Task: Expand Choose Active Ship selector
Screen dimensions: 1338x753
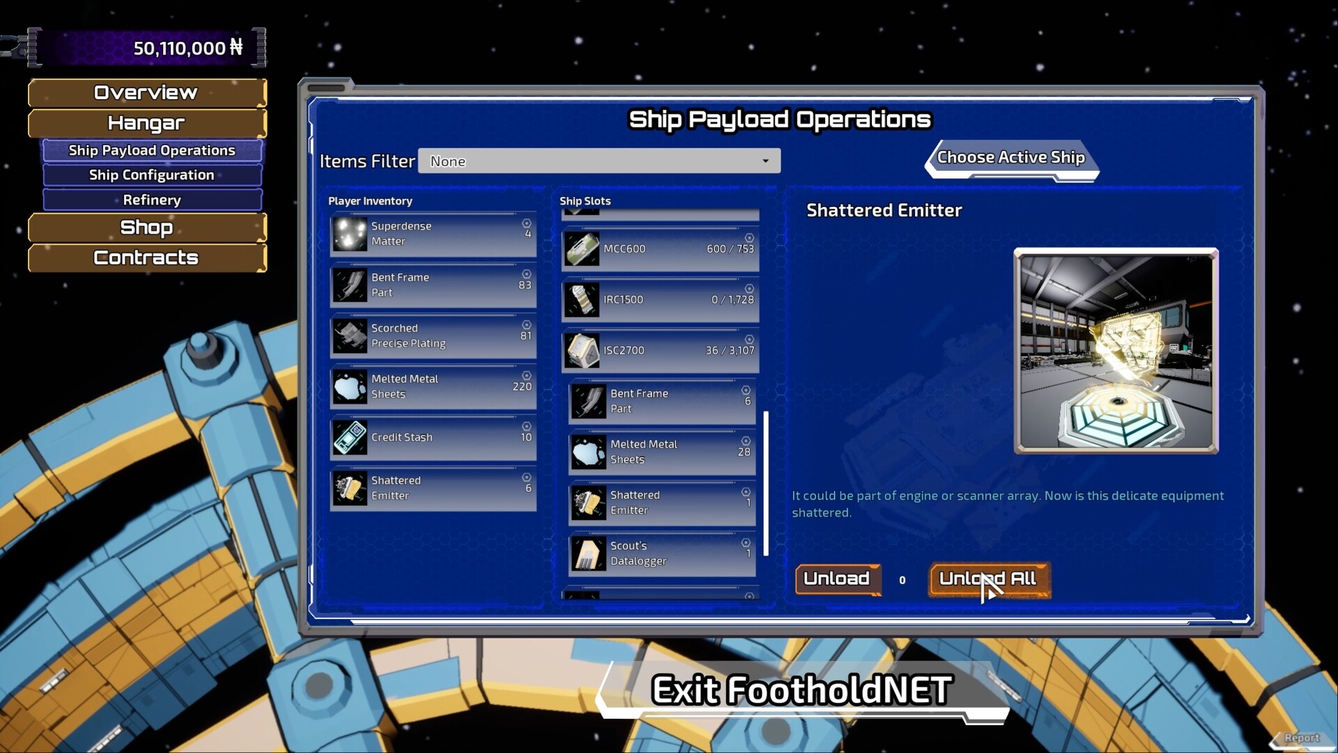Action: coord(1011,158)
